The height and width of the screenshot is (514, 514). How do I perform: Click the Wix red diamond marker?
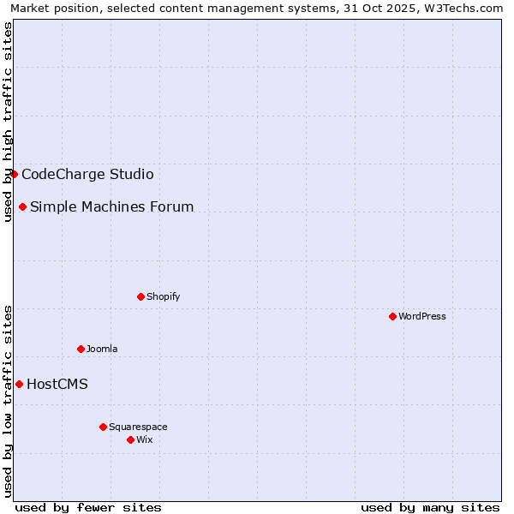point(130,439)
